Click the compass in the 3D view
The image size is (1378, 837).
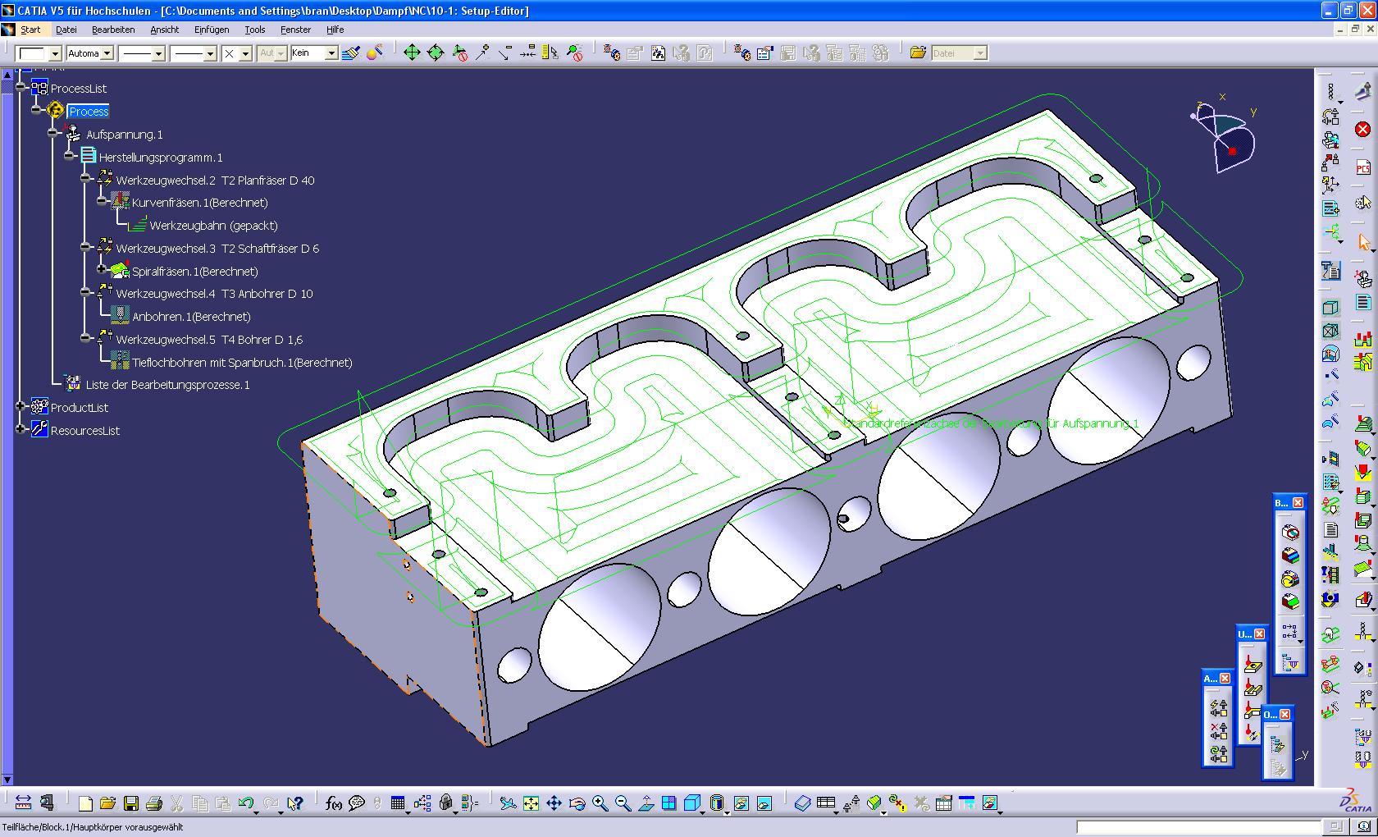pos(1225,135)
